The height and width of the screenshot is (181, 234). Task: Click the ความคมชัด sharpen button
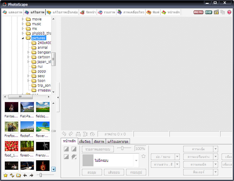[x=198, y=164]
